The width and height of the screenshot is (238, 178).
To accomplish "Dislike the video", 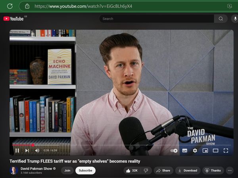I will pos(146,170).
